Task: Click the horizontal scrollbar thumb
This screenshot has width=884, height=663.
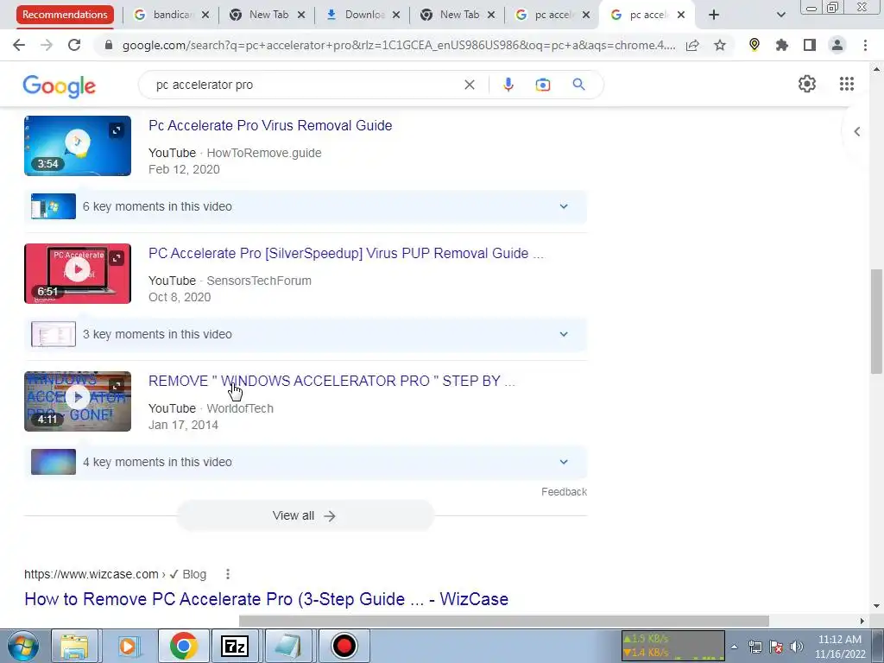Action: pyautogui.click(x=503, y=621)
